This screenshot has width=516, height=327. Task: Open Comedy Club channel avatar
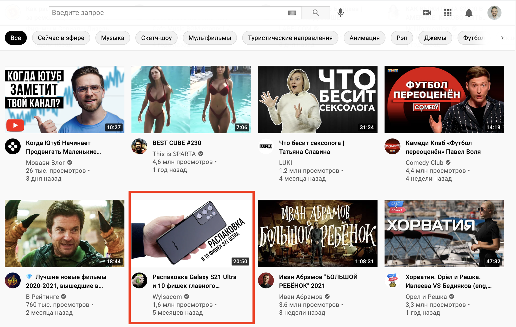tap(392, 146)
